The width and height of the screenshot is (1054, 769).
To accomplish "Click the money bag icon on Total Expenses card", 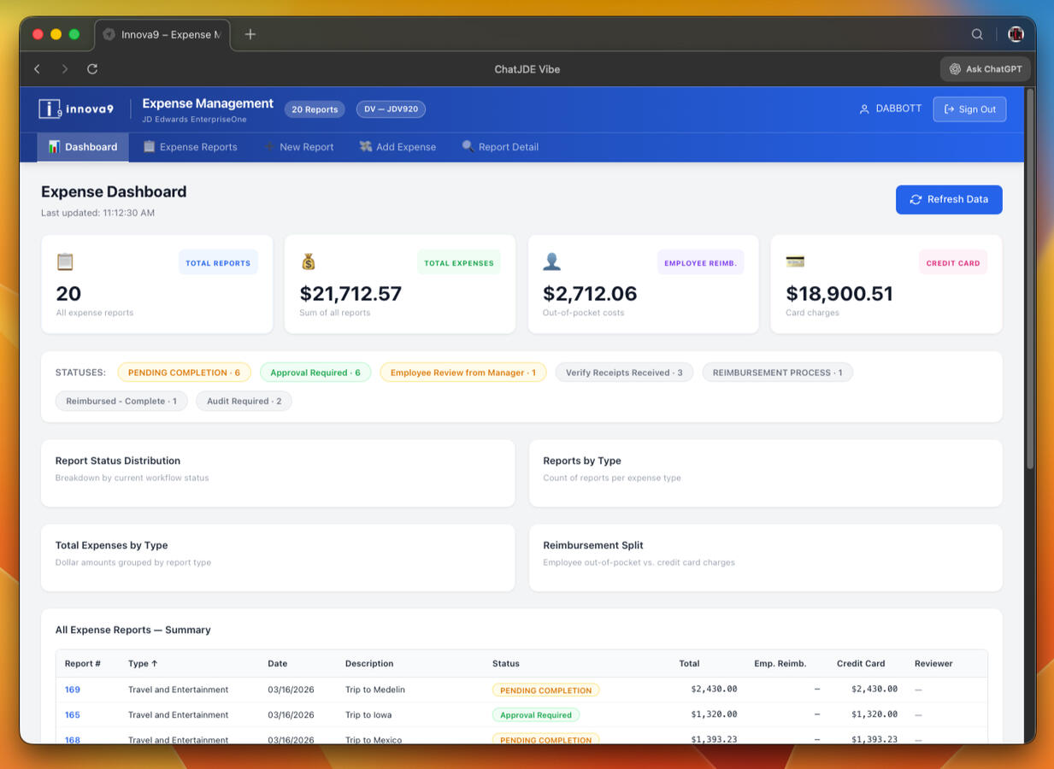I will point(309,261).
